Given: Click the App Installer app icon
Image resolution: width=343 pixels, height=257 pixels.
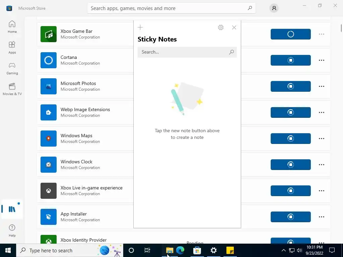Looking at the screenshot, I should point(49,217).
